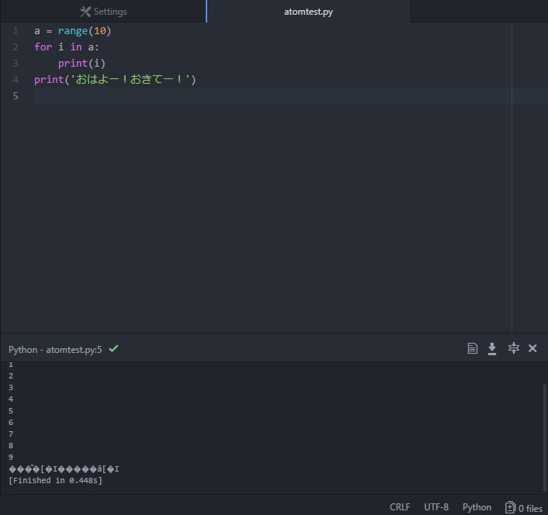Save output via the download icon
The image size is (548, 515).
pyautogui.click(x=492, y=348)
